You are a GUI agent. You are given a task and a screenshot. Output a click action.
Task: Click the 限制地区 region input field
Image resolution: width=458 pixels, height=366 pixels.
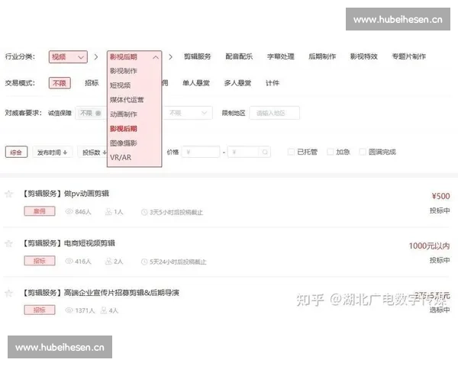274,113
